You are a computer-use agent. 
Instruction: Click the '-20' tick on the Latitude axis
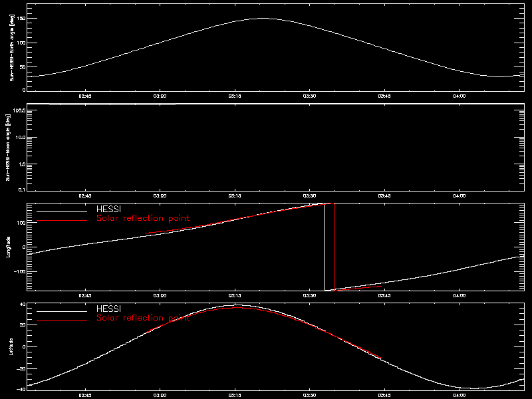[21, 369]
